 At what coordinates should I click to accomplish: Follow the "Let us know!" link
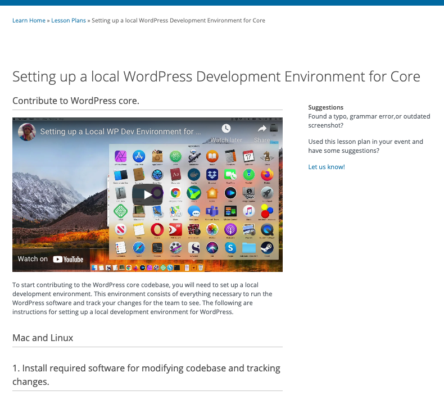(x=327, y=167)
